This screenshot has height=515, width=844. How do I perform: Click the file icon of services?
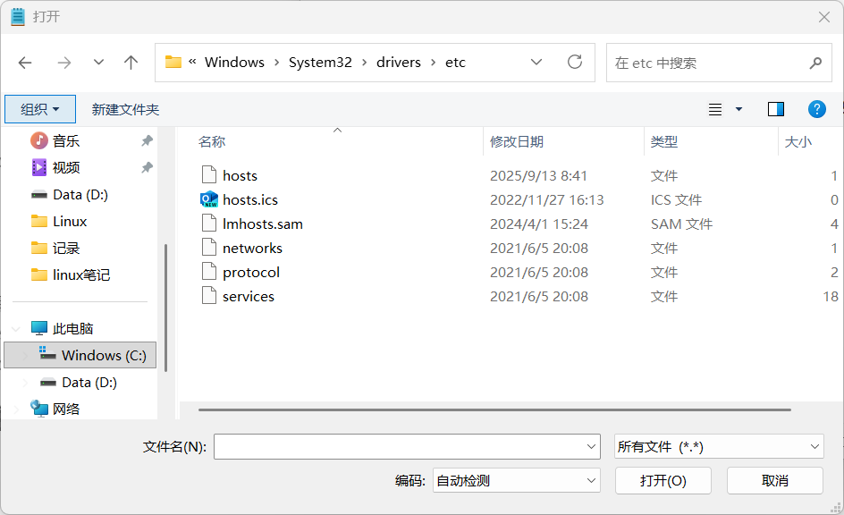click(209, 296)
